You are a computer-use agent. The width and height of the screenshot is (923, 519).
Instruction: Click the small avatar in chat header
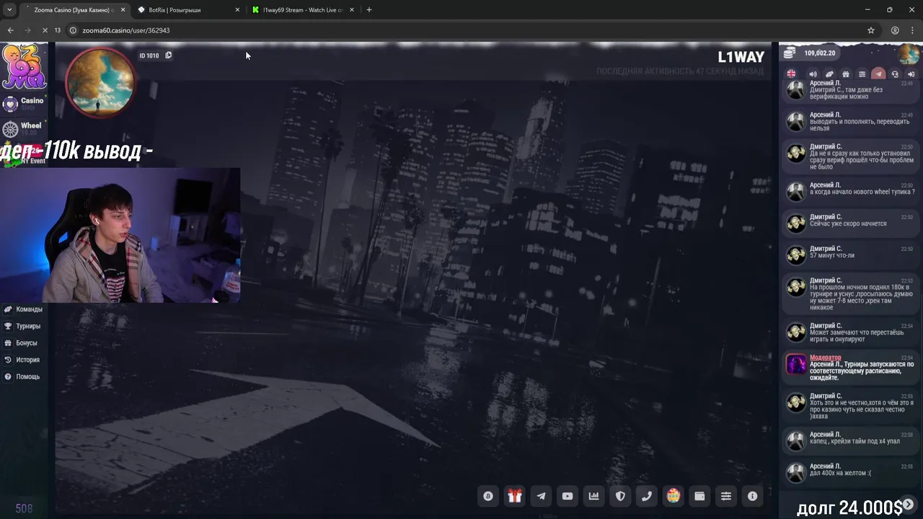click(x=909, y=53)
